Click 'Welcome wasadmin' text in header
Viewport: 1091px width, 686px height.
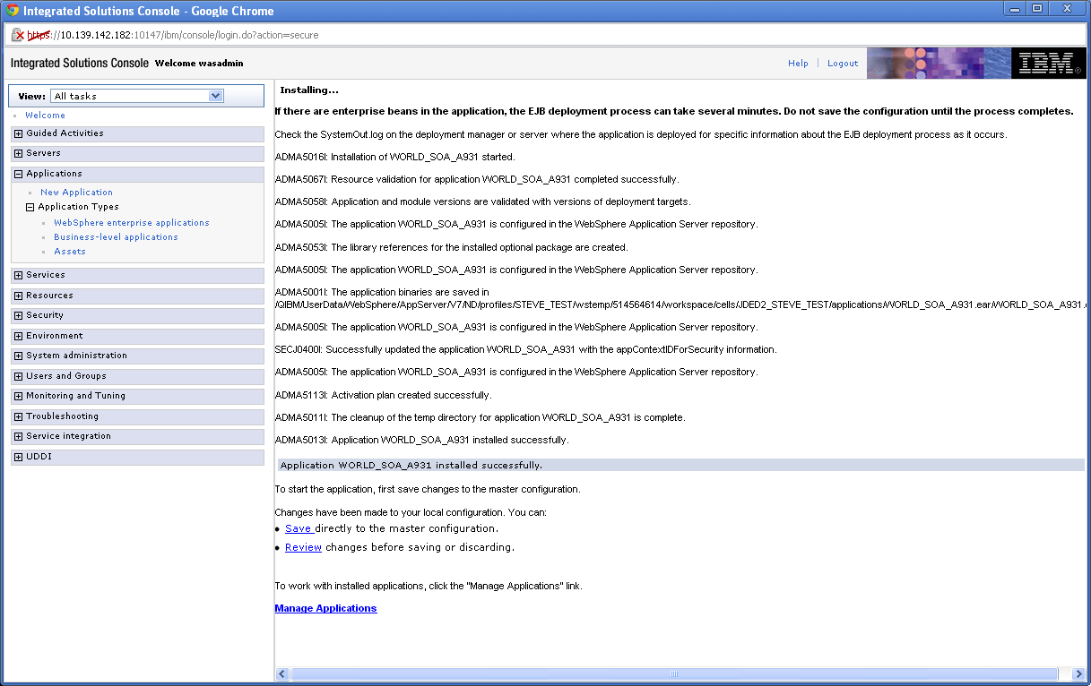tap(199, 64)
